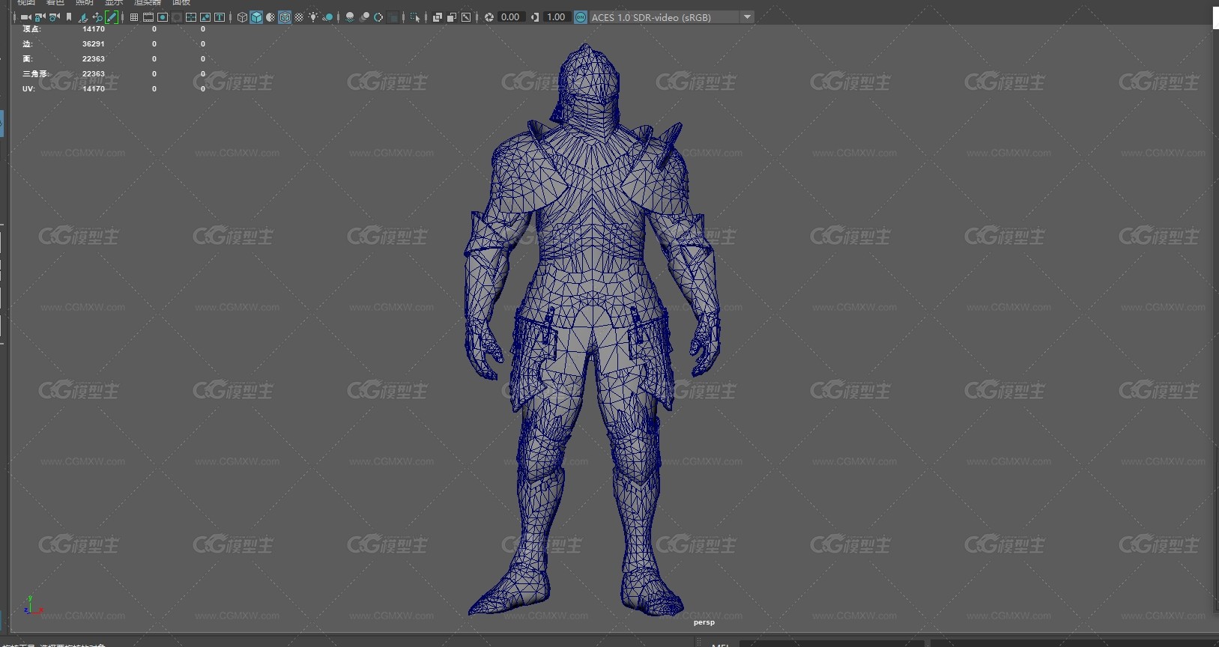Open the 着色 panel menu
The image size is (1219, 647).
click(x=55, y=3)
